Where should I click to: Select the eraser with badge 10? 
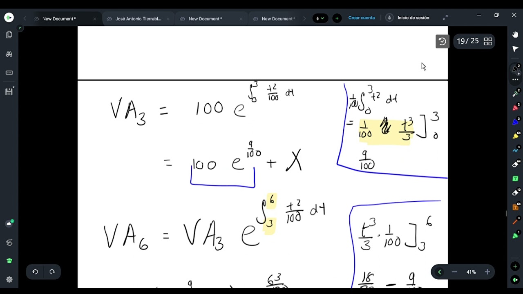[x=516, y=193]
